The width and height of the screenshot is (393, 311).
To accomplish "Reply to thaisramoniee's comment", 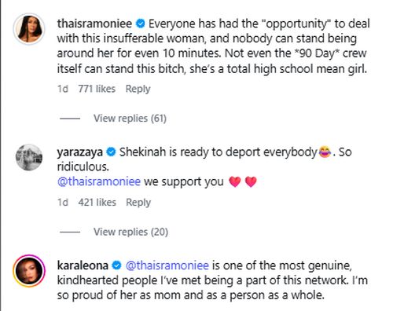I will point(138,89).
